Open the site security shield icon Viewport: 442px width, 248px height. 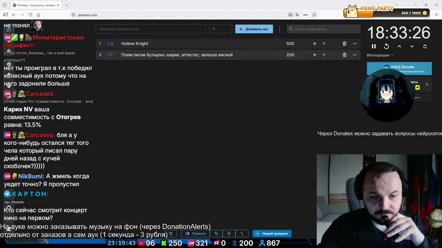pos(73,15)
